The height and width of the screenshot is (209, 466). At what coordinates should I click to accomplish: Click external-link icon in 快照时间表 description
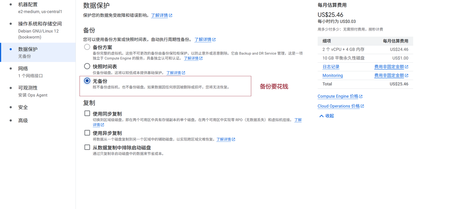coord(183,73)
